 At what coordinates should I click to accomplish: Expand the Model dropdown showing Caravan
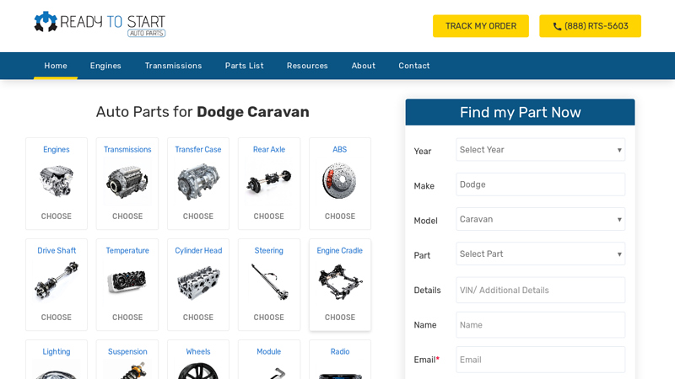[x=540, y=219]
